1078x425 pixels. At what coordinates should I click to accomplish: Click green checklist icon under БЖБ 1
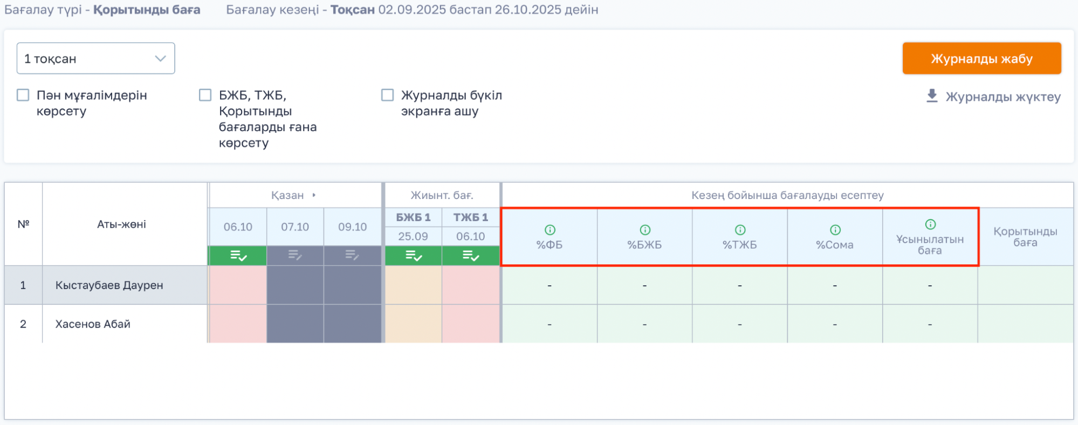pyautogui.click(x=414, y=256)
